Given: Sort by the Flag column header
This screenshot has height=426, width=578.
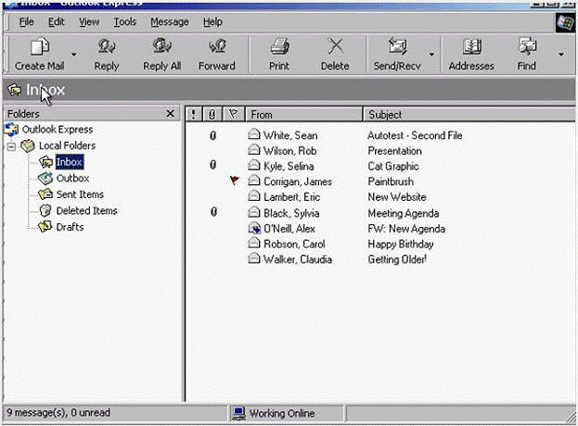Looking at the screenshot, I should click(x=234, y=115).
